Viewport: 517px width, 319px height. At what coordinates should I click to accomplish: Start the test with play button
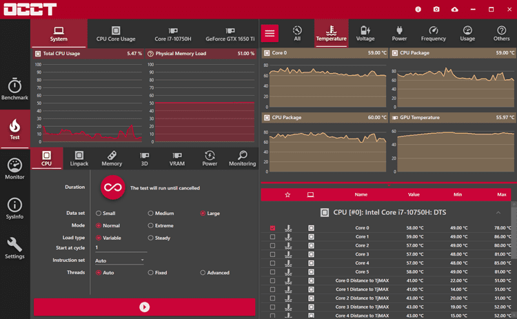[x=145, y=307]
